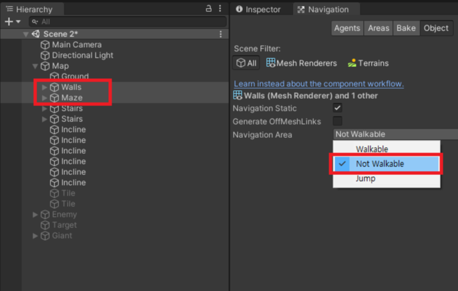This screenshot has width=458, height=291.
Task: Open the component workflow learn link
Action: (x=319, y=84)
